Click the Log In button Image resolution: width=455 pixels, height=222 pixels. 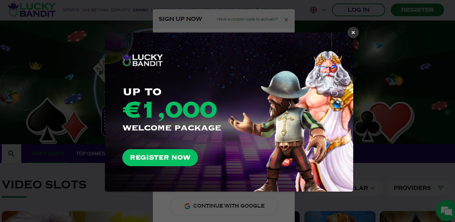tap(359, 10)
